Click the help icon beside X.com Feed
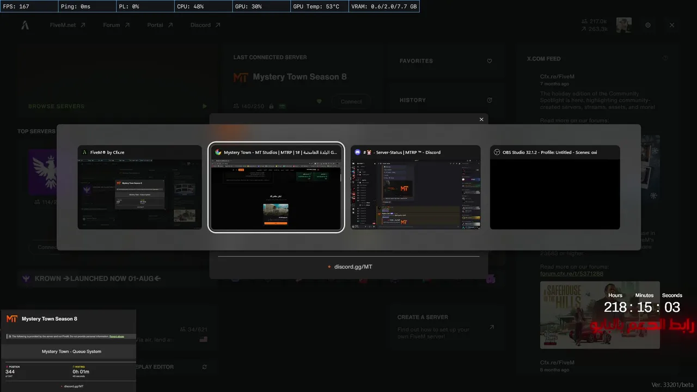The height and width of the screenshot is (392, 697). [x=665, y=58]
